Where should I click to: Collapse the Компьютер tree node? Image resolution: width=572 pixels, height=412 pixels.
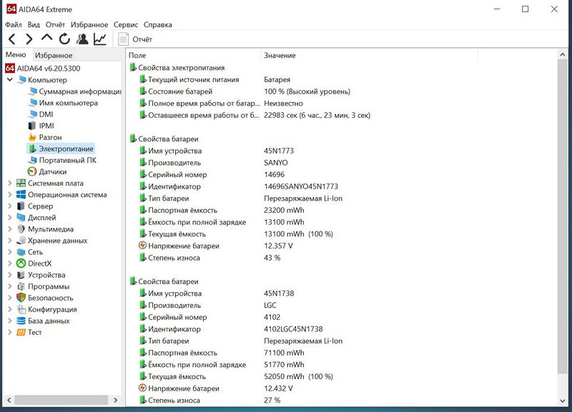(9, 80)
